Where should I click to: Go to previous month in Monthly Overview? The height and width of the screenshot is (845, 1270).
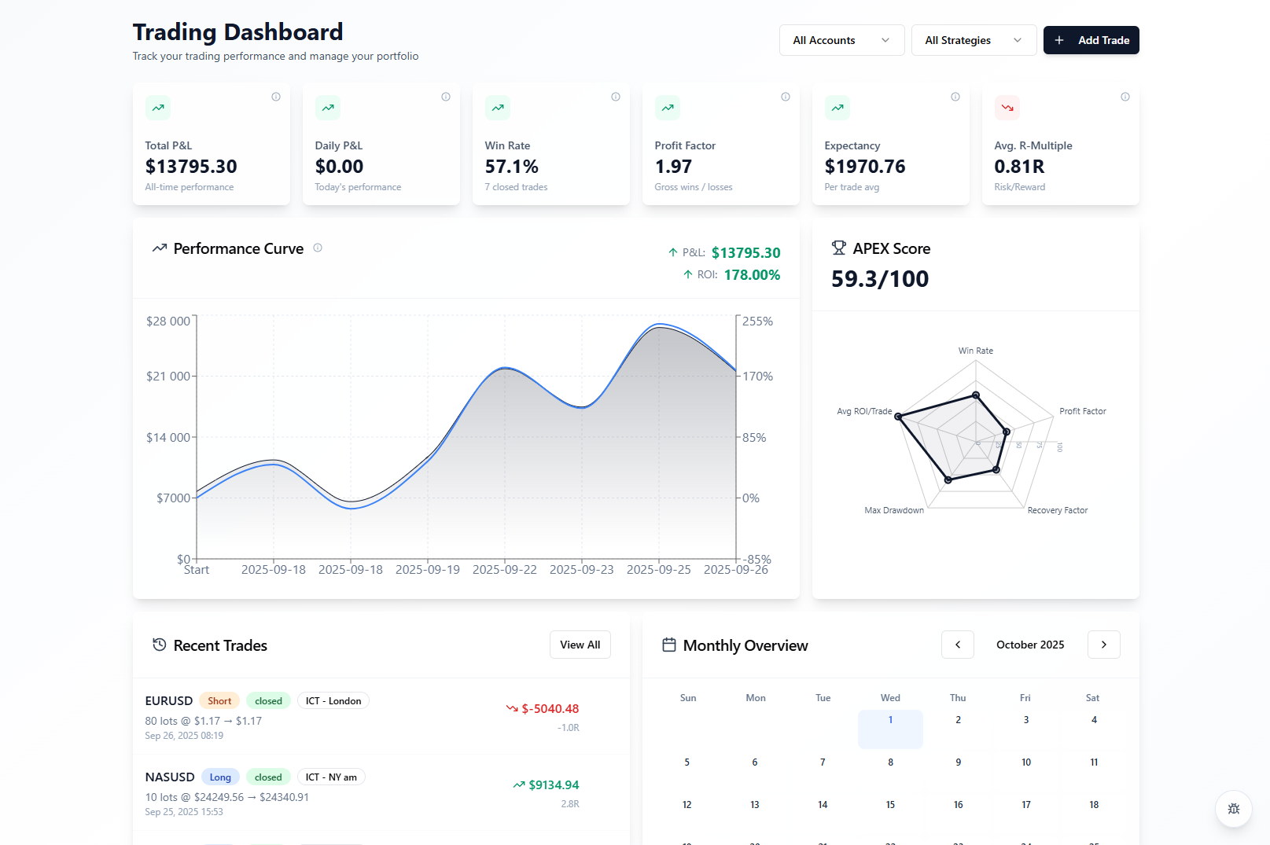(x=958, y=645)
